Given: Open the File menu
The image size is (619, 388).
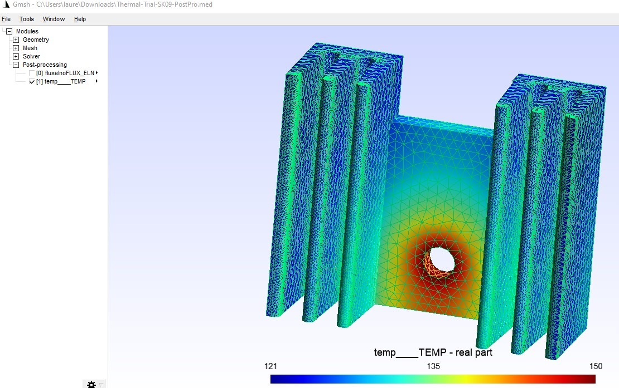Looking at the screenshot, I should tap(6, 19).
